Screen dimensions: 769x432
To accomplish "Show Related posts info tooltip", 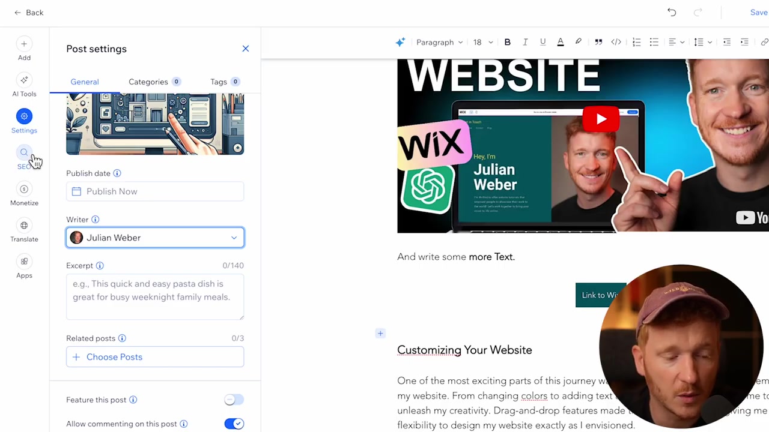I will (122, 338).
